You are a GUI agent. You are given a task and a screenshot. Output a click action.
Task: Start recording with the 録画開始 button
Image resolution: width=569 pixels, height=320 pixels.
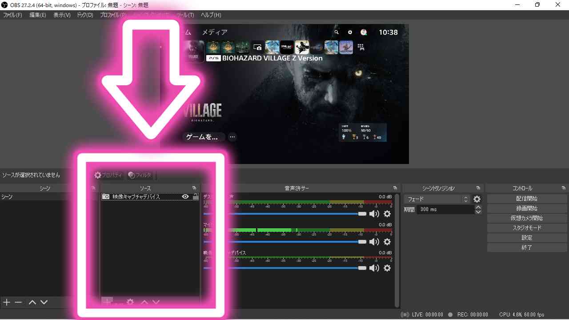click(x=527, y=208)
